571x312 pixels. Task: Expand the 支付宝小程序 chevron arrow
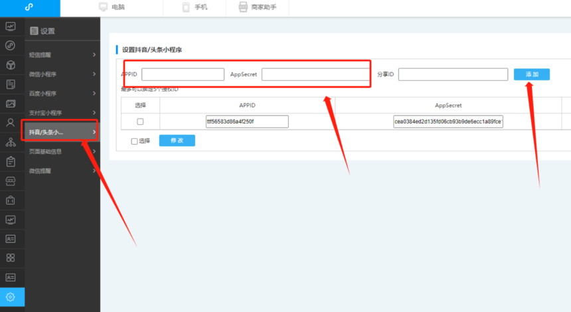click(94, 112)
